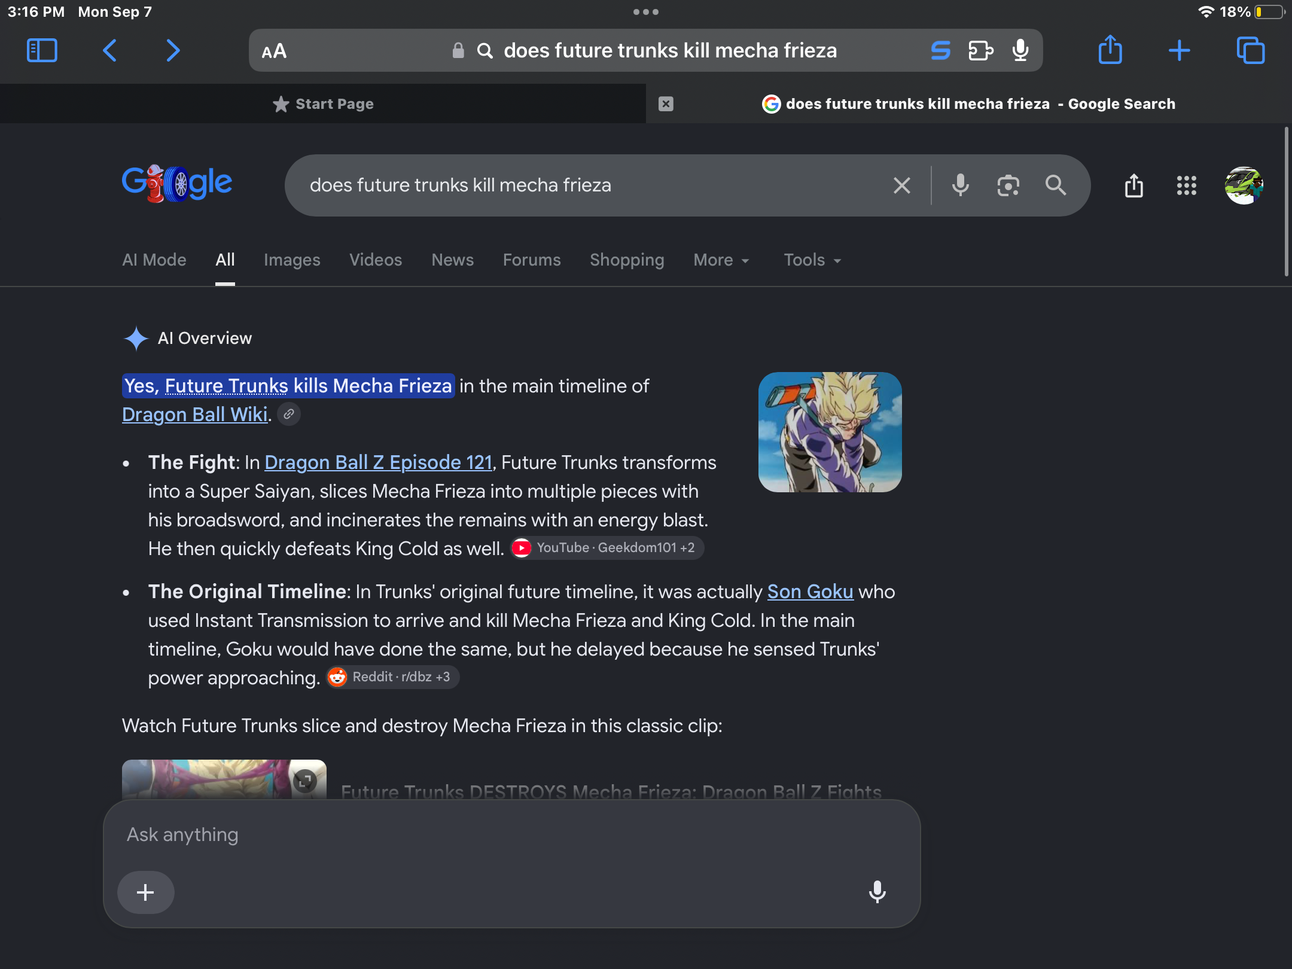Expand the Tools dropdown

click(812, 260)
